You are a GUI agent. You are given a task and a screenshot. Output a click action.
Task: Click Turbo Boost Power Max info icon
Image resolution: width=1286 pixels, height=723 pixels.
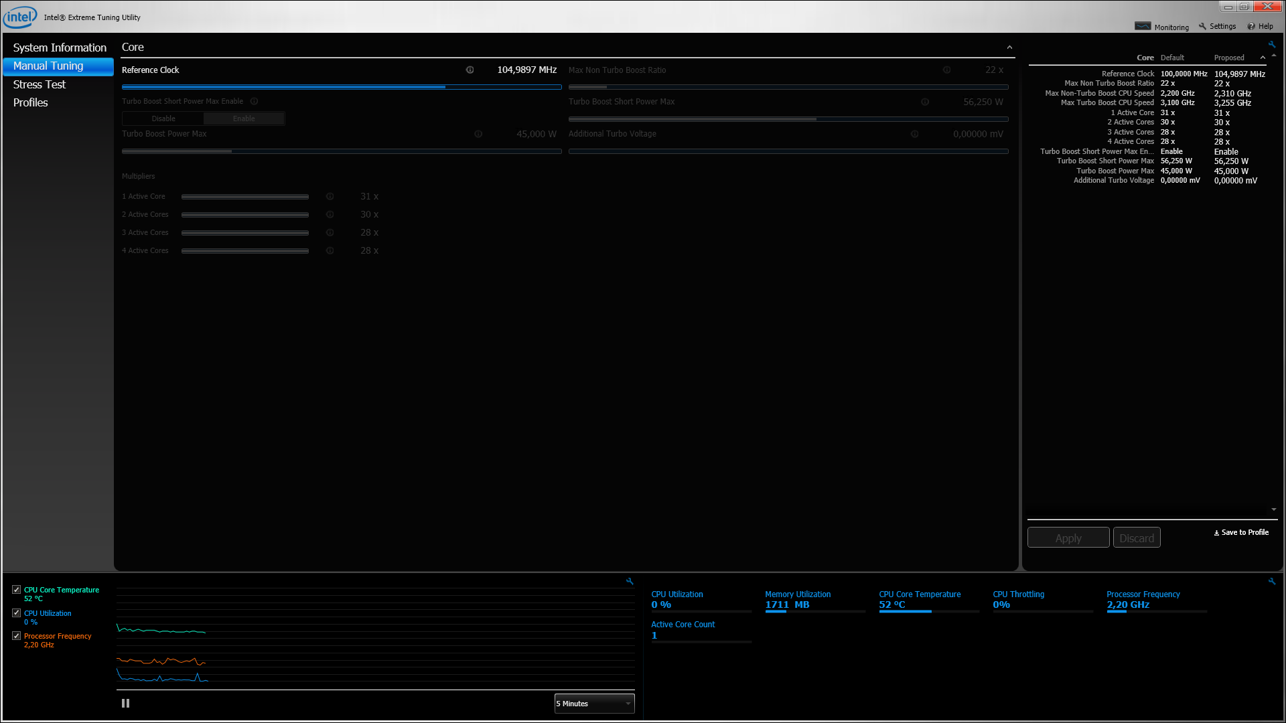[478, 134]
